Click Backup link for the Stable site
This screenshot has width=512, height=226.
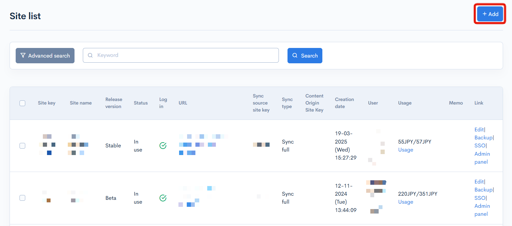(x=483, y=137)
